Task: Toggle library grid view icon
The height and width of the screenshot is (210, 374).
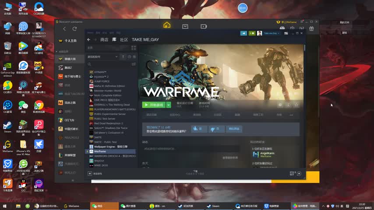Action: coord(134,48)
